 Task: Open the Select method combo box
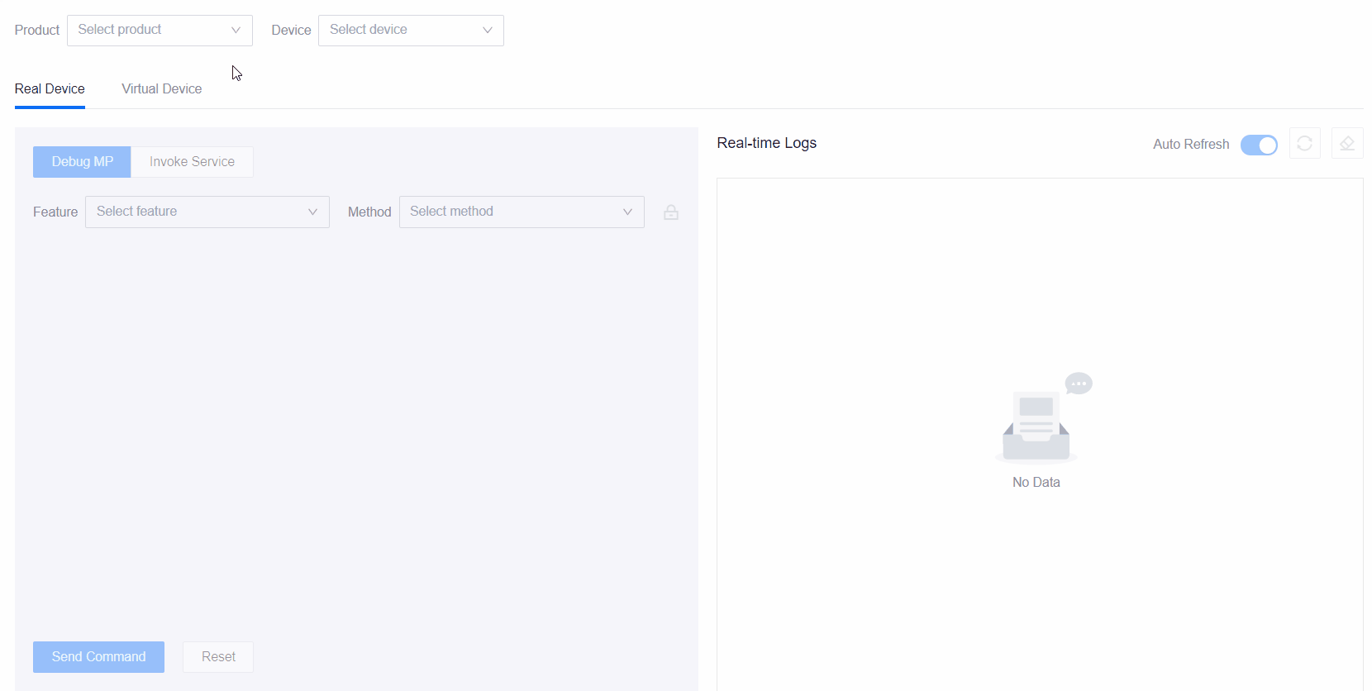click(x=512, y=212)
